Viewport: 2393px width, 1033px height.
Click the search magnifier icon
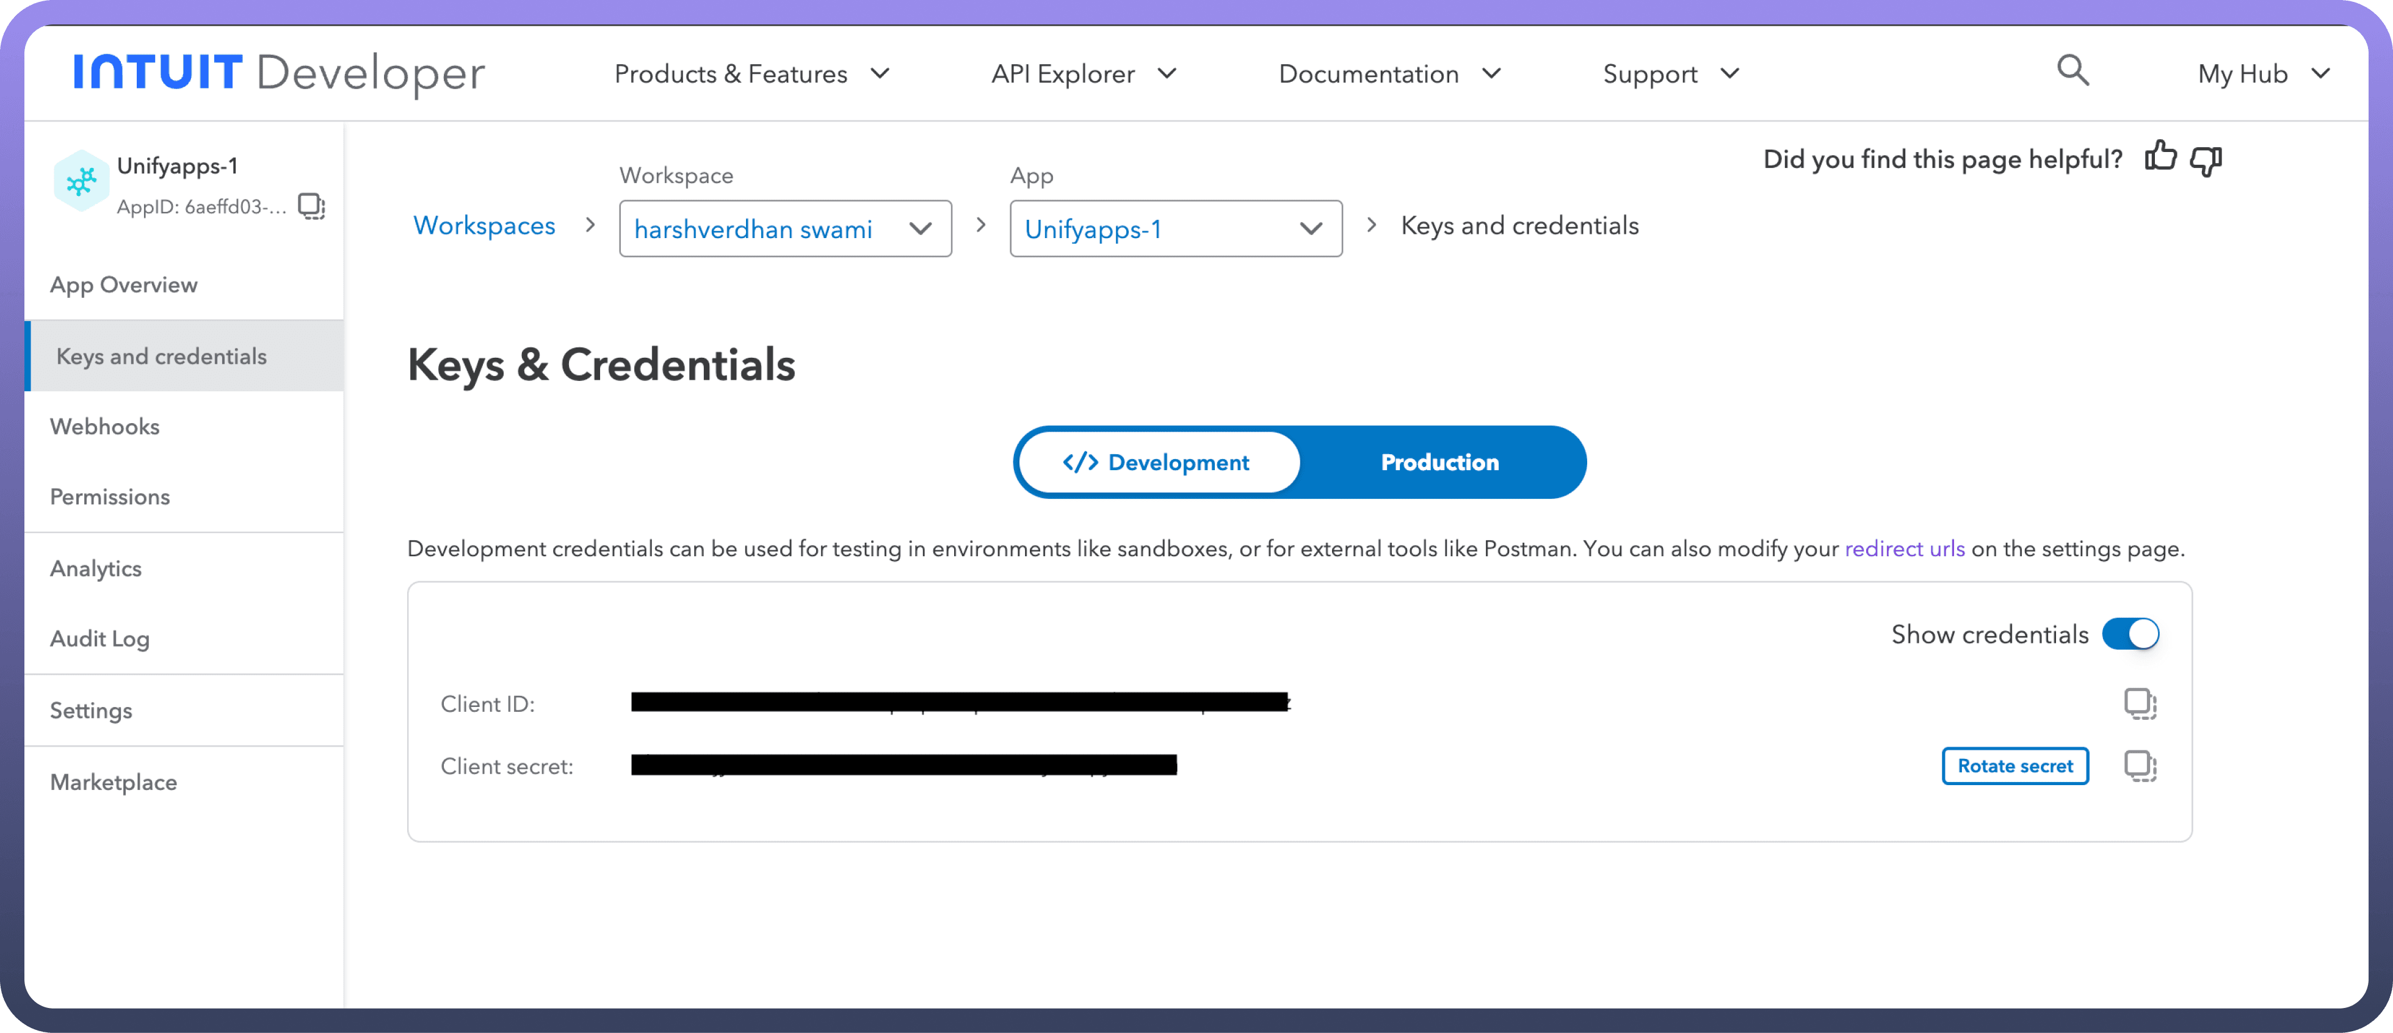coord(2073,71)
